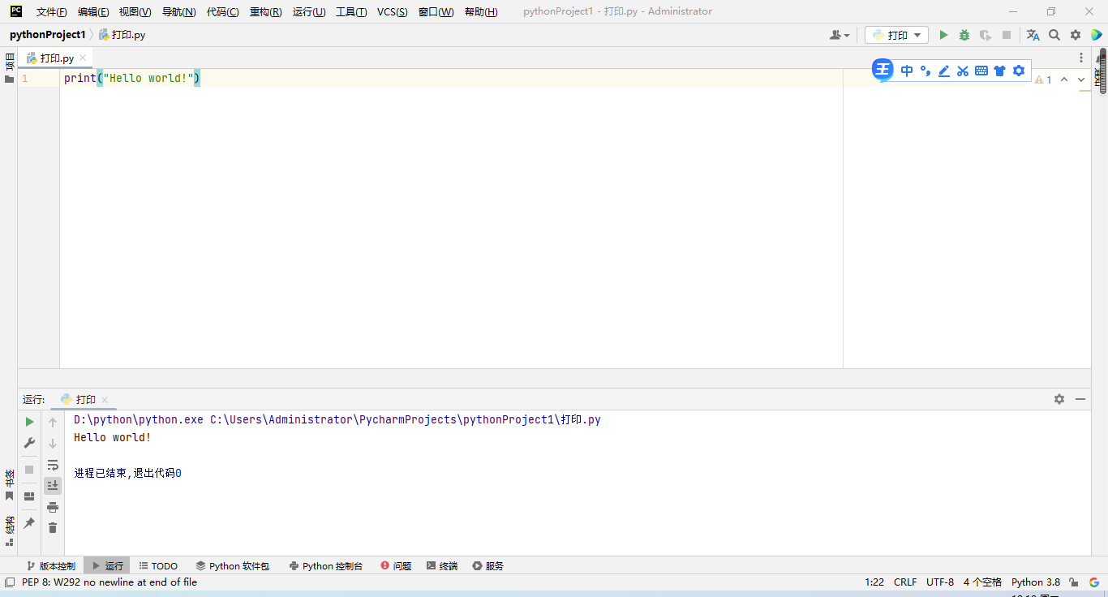Screen dimensions: 1108x597
Task: Close the 打印.py editor tab
Action: point(83,58)
